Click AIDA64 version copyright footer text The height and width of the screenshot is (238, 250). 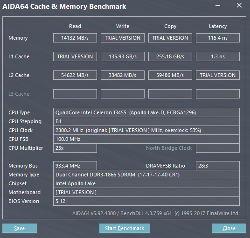tap(156, 213)
